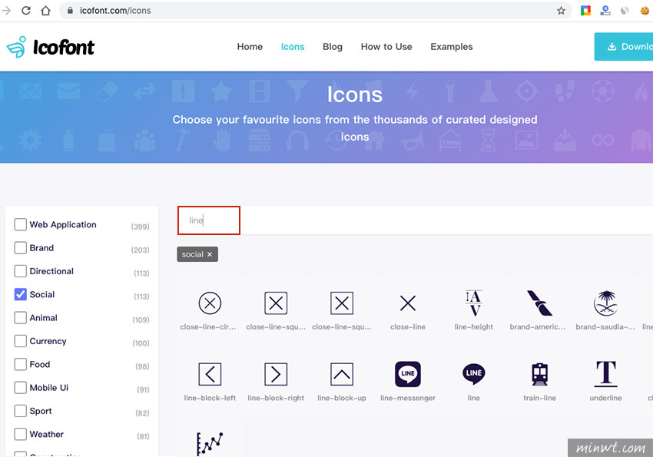Image resolution: width=653 pixels, height=457 pixels.
Task: Select the line chart icon
Action: pos(210,444)
